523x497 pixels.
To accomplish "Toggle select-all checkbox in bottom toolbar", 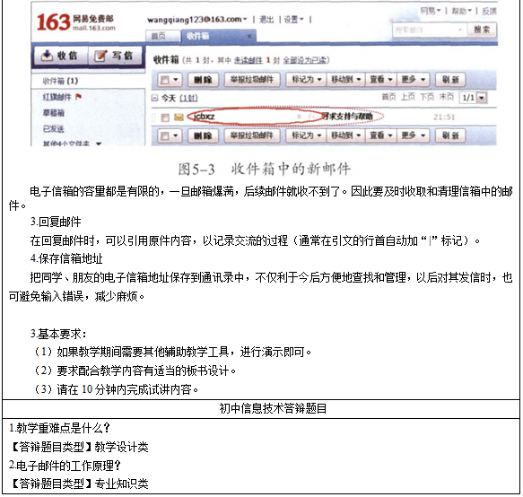I will click(x=165, y=135).
